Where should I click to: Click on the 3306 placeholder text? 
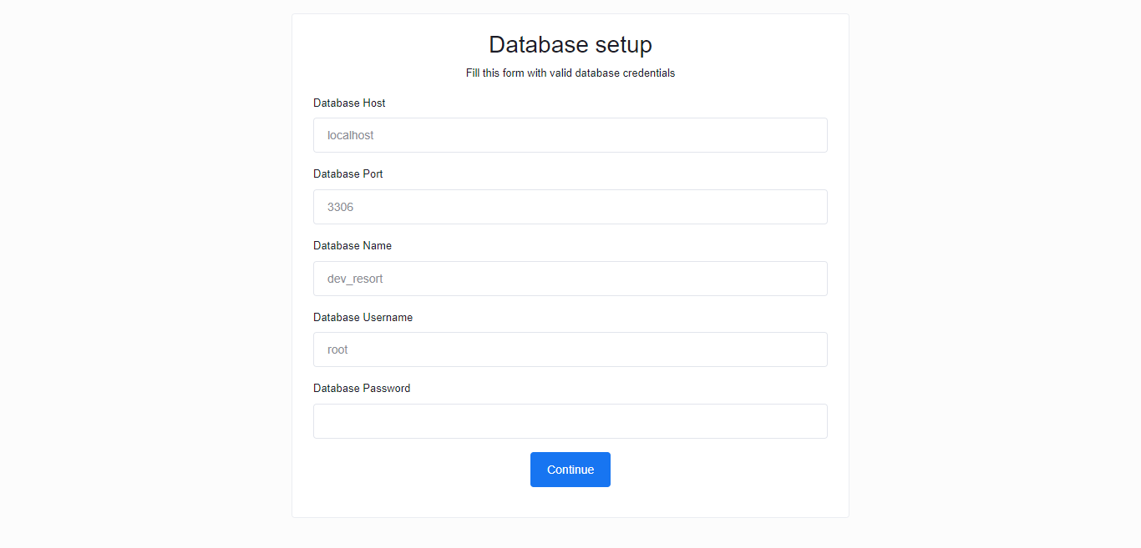[x=341, y=207]
